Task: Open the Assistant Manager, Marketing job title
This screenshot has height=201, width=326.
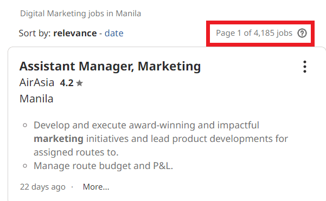Action: click(110, 66)
